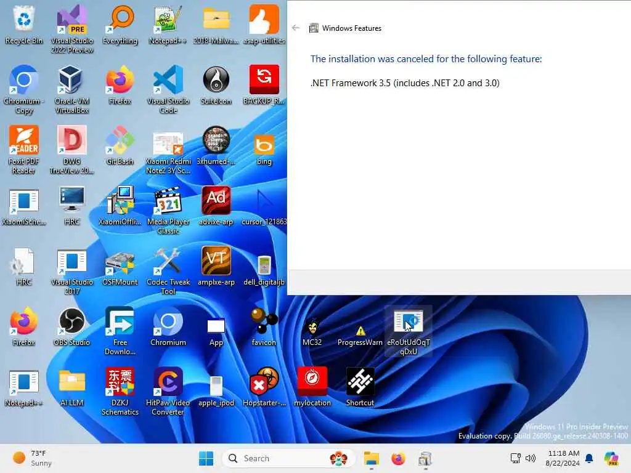The width and height of the screenshot is (631, 473).
Task: Select the BACKUP_R... icon
Action: pyautogui.click(x=264, y=85)
